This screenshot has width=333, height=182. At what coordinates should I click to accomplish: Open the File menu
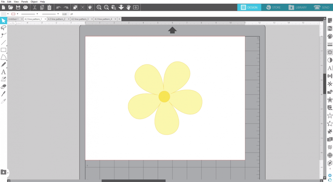(3, 2)
